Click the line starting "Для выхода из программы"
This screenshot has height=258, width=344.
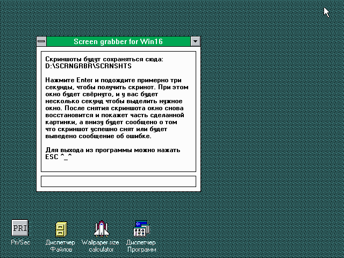(x=112, y=149)
